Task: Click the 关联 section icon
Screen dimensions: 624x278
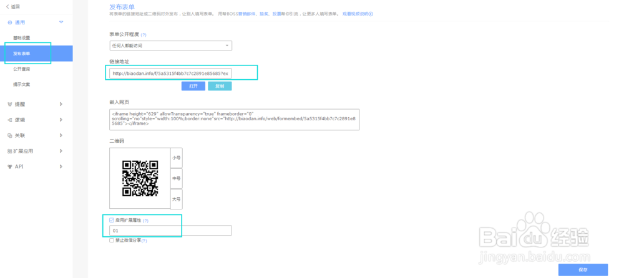Action: coord(9,136)
